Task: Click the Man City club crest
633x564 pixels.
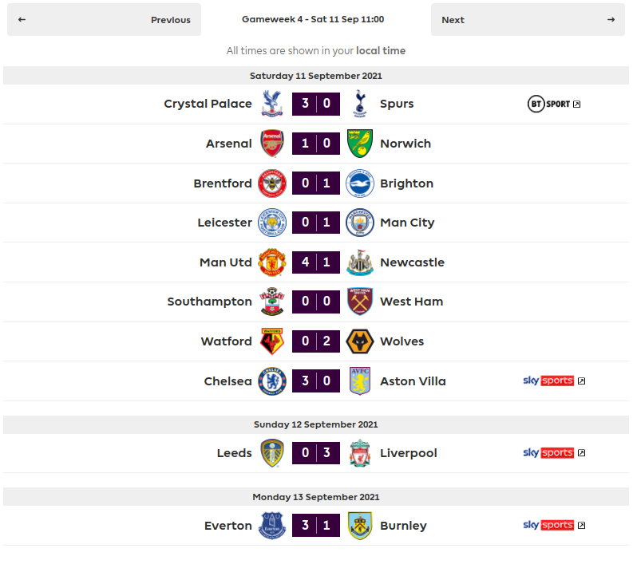Action: tap(360, 223)
